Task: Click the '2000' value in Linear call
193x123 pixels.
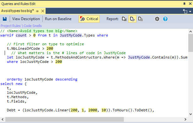Action: 93,110
